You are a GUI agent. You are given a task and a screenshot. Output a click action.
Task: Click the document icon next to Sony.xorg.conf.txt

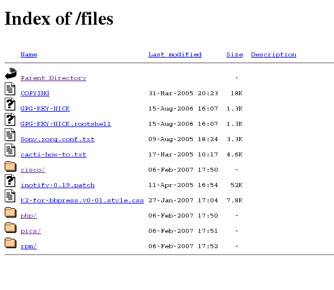tap(10, 135)
